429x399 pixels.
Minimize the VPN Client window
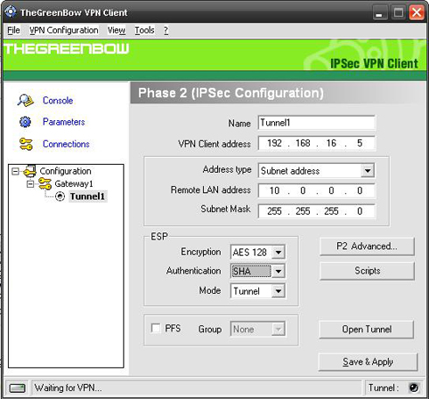point(380,13)
